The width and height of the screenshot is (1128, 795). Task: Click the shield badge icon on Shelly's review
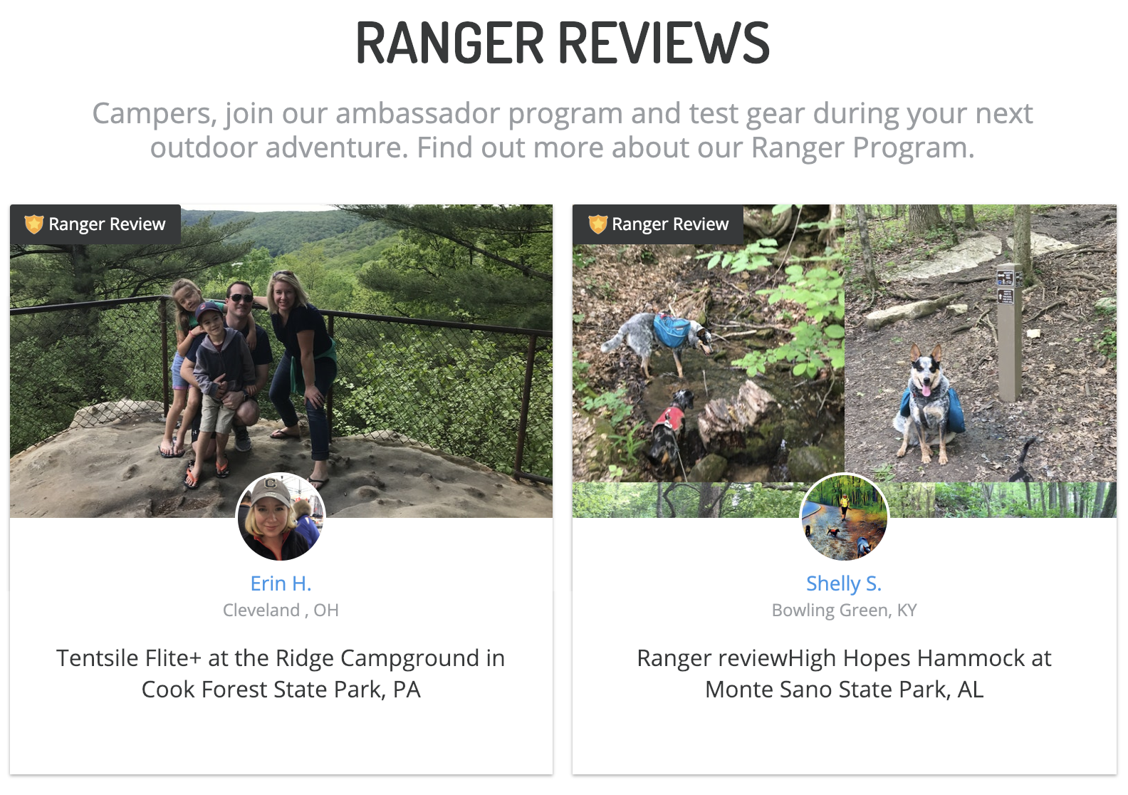pyautogui.click(x=597, y=224)
